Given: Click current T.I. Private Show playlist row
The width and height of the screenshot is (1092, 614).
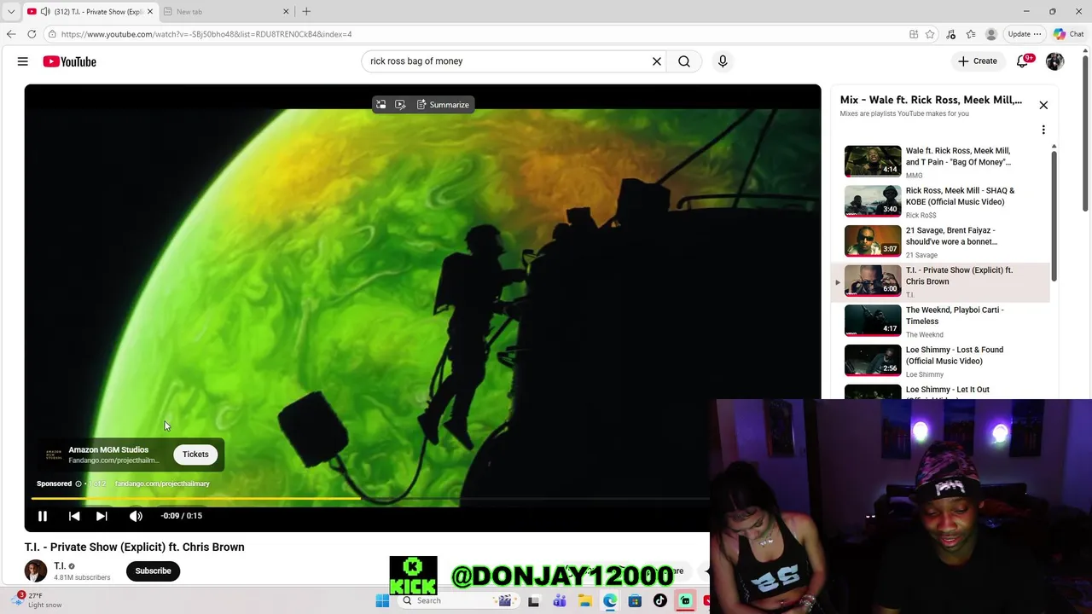Looking at the screenshot, I should coord(941,282).
